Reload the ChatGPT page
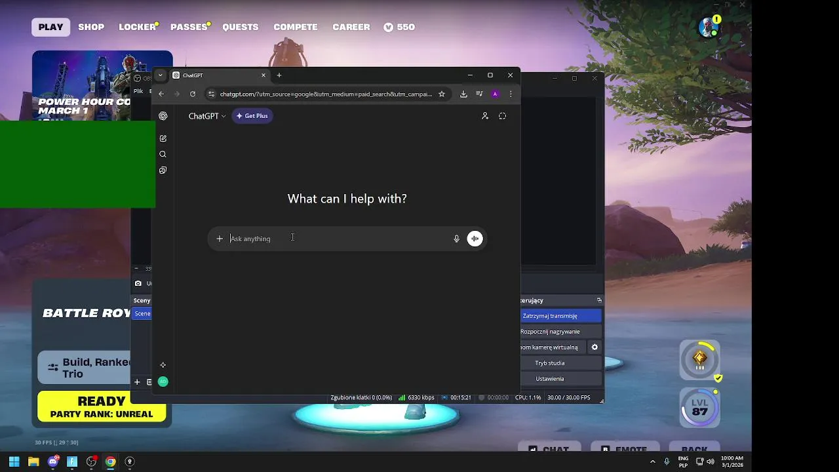This screenshot has height=472, width=839. pos(193,94)
